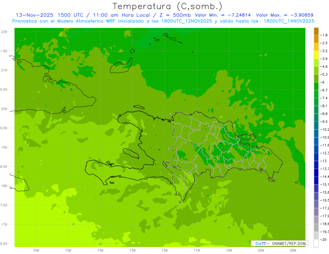Click the "-7.4" colorbar label
The width and height of the screenshot is (329, 254).
coord(324,98)
